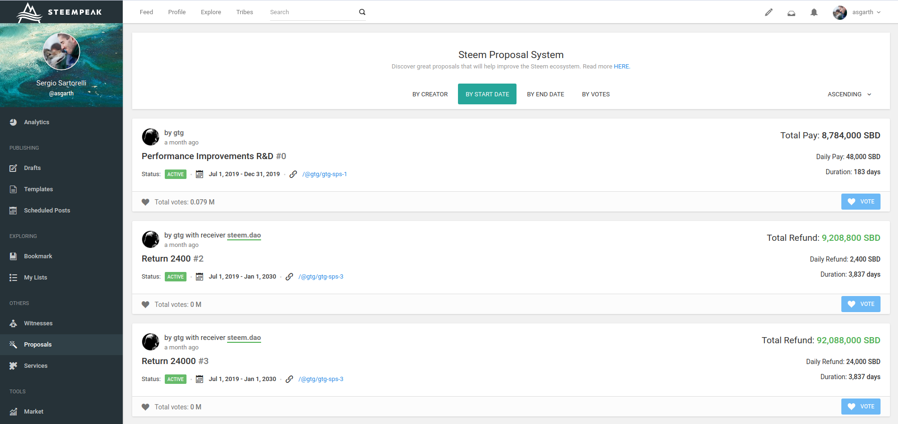Viewport: 898px width, 424px height.
Task: Select the BY START DATE tab
Action: (487, 94)
